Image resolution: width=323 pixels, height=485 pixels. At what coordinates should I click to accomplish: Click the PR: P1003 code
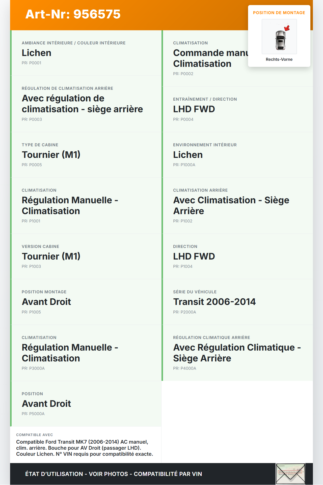[31, 266]
